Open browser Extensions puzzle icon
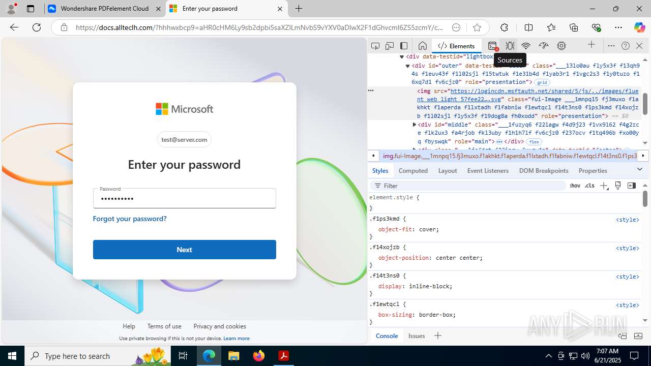Viewport: 651px width, 366px height. [504, 27]
